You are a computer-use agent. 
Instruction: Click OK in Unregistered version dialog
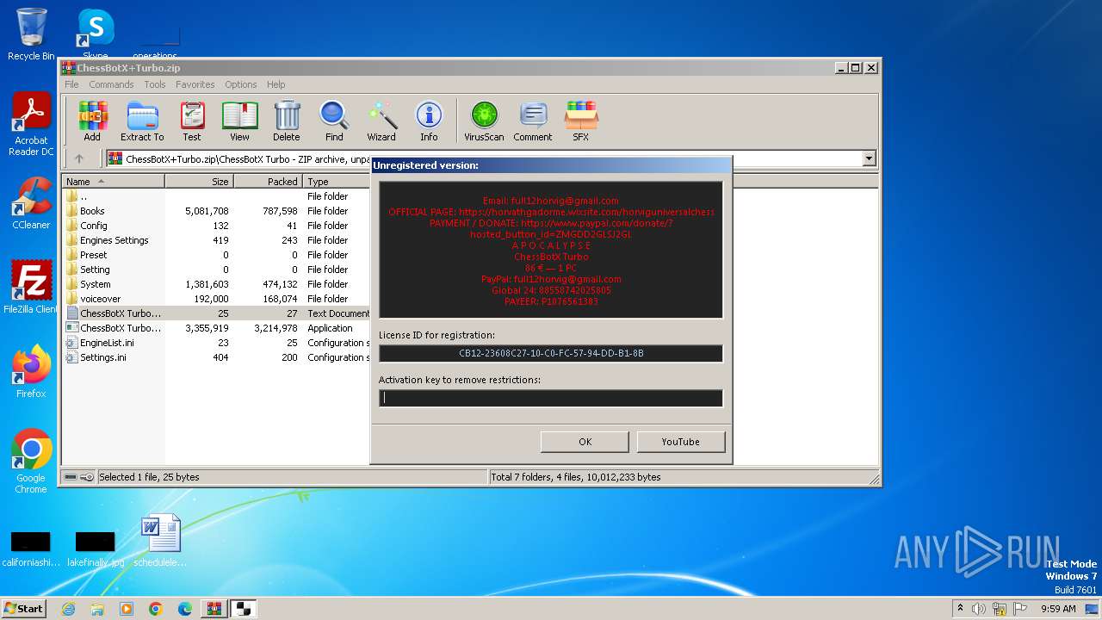(585, 442)
